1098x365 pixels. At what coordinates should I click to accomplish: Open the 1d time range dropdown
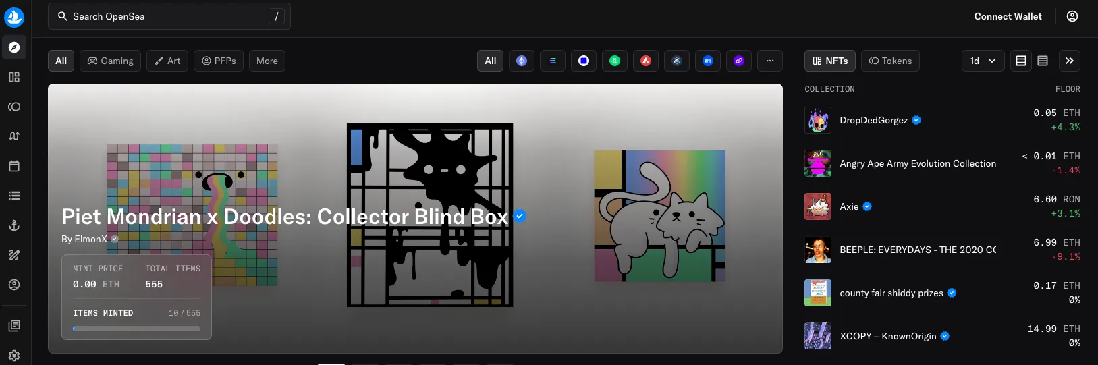click(x=983, y=61)
